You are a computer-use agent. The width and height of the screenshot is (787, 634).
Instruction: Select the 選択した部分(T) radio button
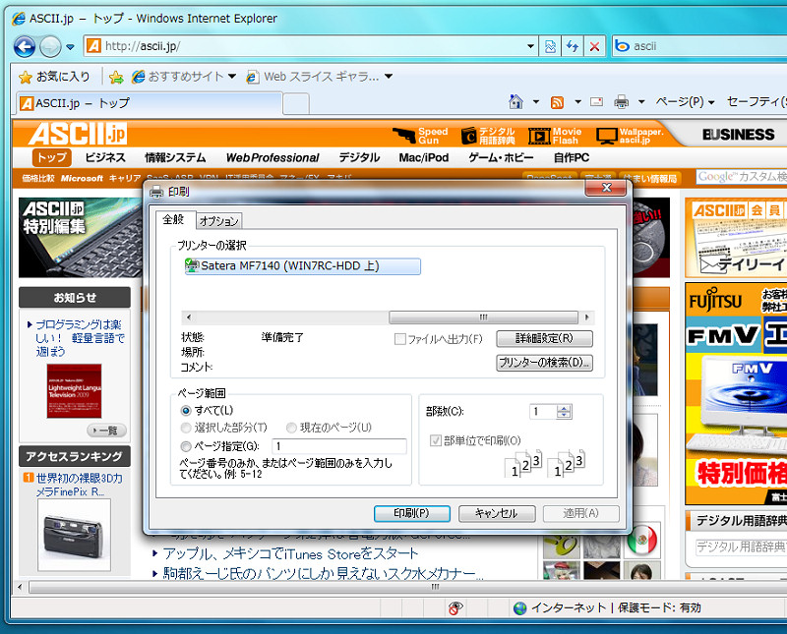click(x=186, y=428)
